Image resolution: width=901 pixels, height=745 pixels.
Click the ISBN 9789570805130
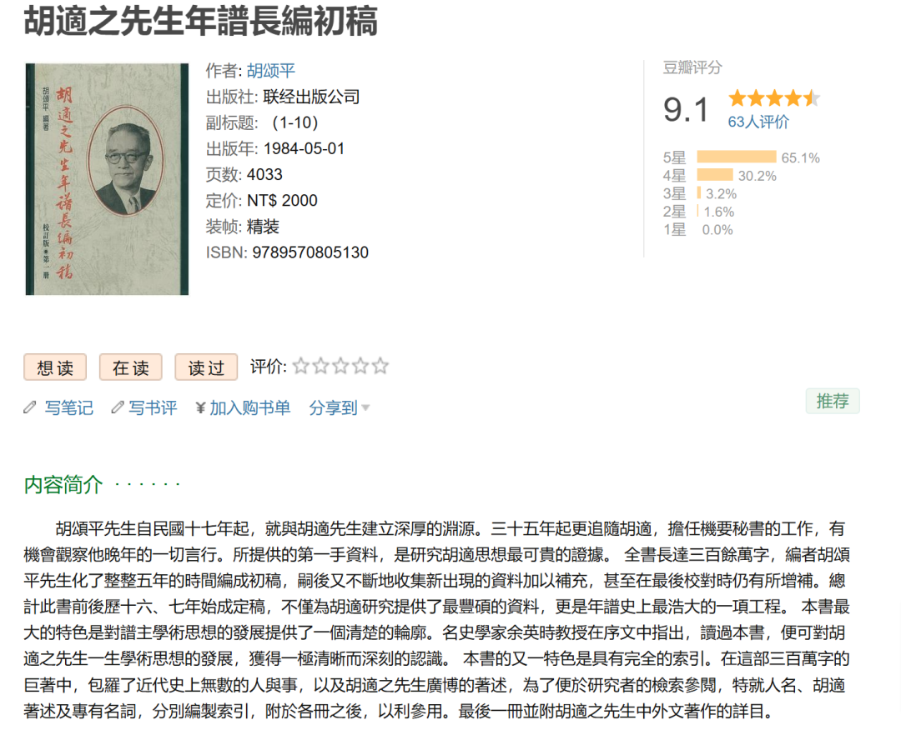(310, 252)
